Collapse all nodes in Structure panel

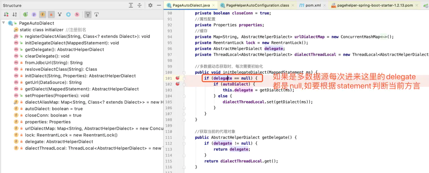[140, 5]
